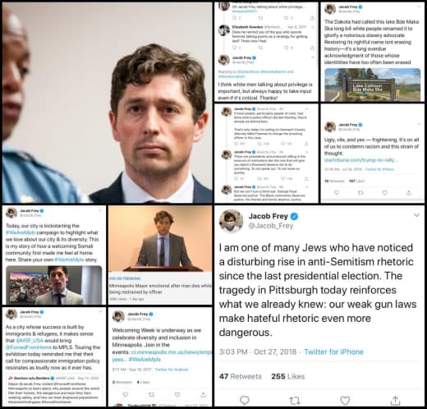Open the chevron menu on the 'Ugly, vile' tweet
The image size is (427, 409).
[419, 124]
